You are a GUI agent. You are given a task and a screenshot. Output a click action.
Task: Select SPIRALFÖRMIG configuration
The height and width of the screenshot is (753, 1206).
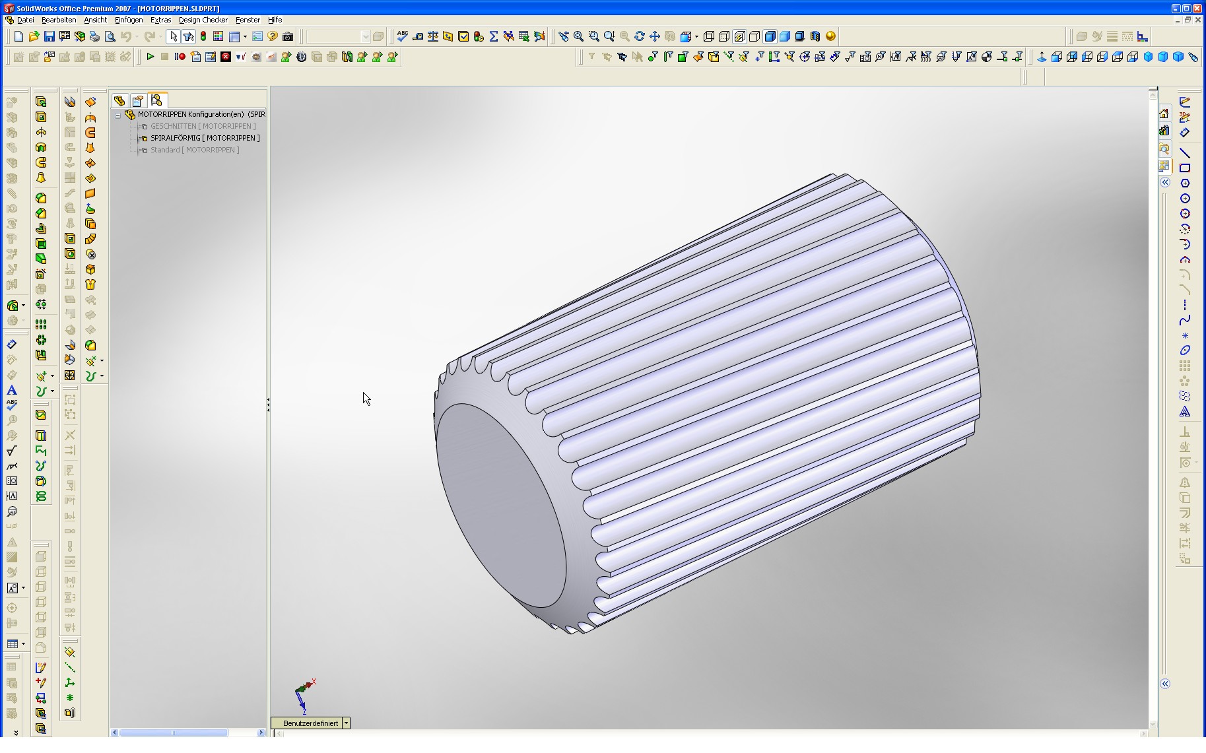coord(205,138)
